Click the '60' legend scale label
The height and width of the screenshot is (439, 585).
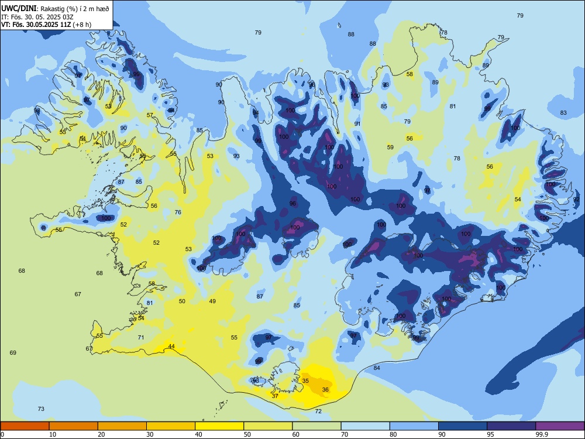296,434
